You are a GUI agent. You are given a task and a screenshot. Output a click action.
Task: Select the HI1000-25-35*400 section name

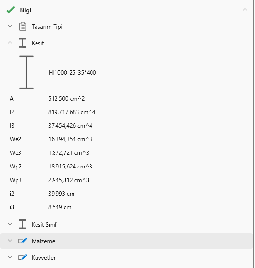click(x=73, y=73)
